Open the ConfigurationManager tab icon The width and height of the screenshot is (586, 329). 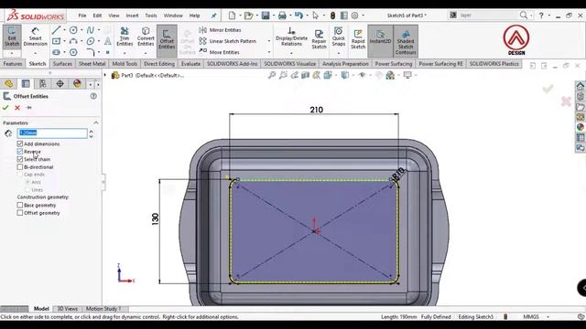pyautogui.click(x=43, y=83)
